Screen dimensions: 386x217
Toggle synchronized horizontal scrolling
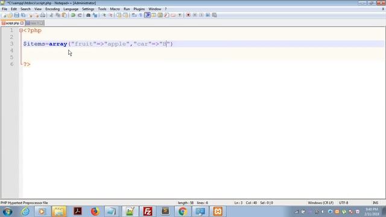(x=125, y=15)
